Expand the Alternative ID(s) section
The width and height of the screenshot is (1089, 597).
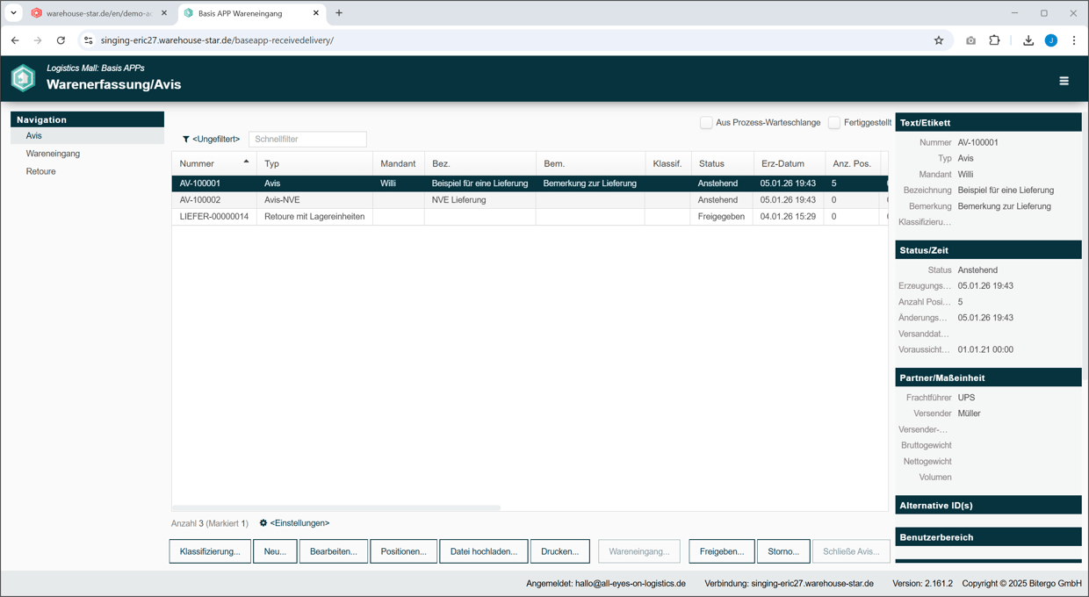point(988,506)
